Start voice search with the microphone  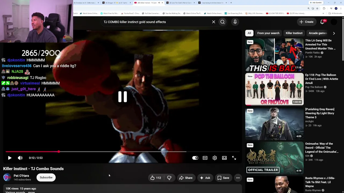pos(235,22)
